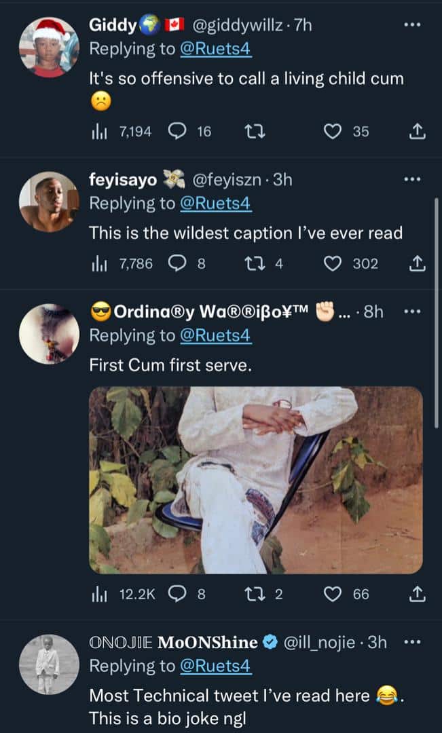Like Giddy's reply with the heart icon
This screenshot has width=442, height=733.
coord(332,132)
